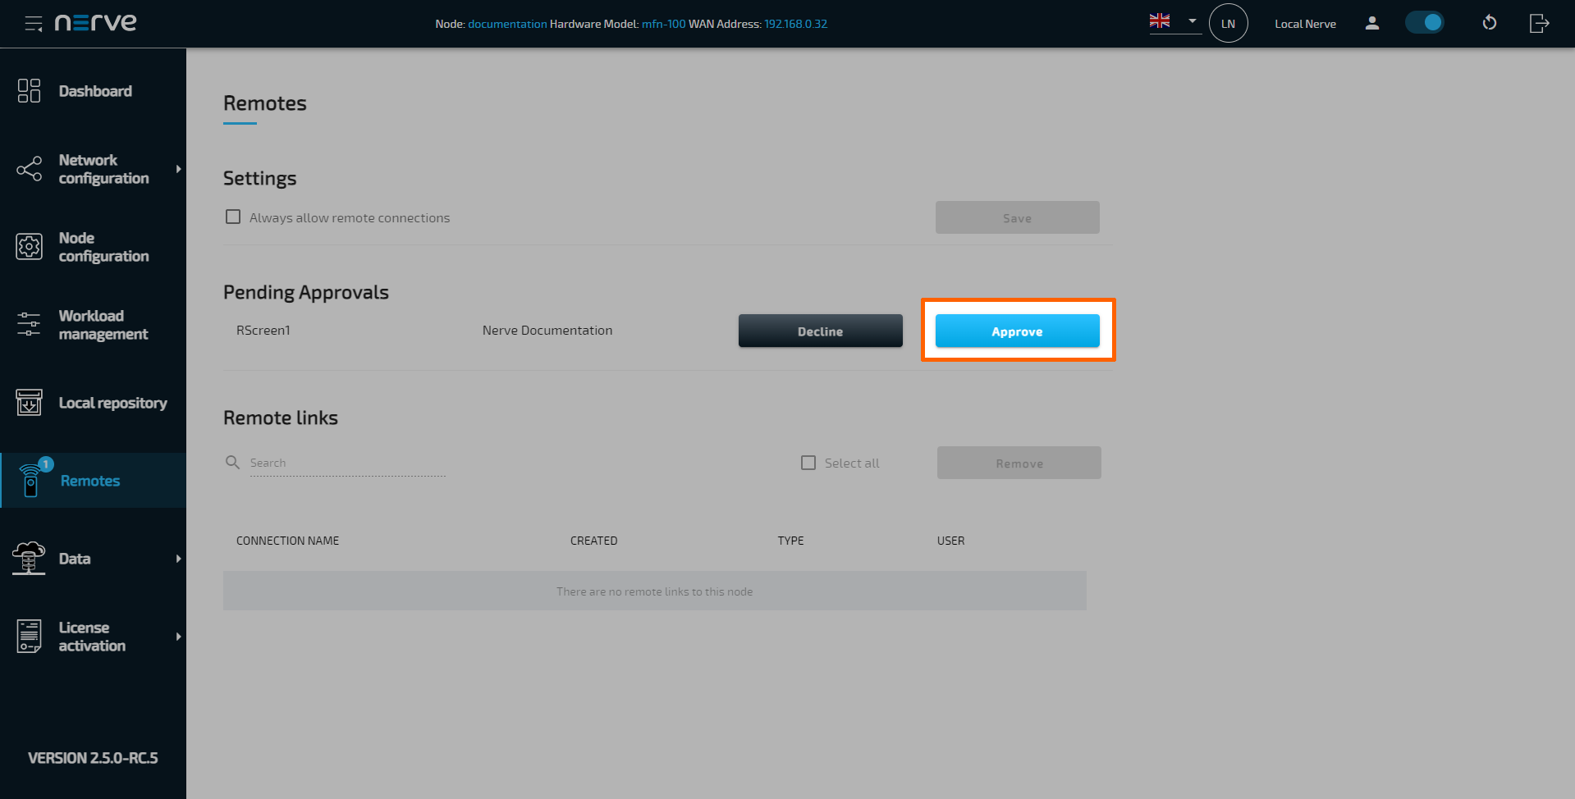1575x799 pixels.
Task: Click the documentation node link
Action: point(507,24)
